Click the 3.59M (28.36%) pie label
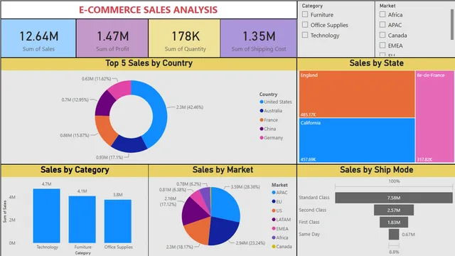The width and height of the screenshot is (455, 256). pos(245,186)
